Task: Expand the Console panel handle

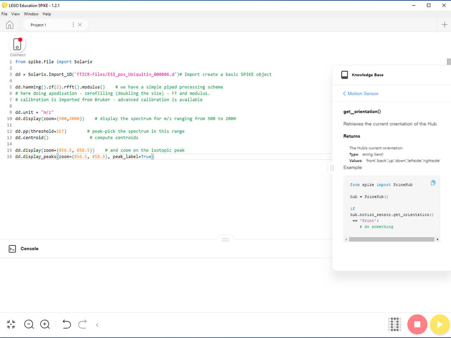Action: (225, 239)
